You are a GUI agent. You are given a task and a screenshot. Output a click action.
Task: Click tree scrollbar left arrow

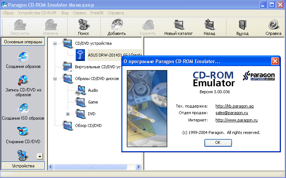(x=51, y=167)
